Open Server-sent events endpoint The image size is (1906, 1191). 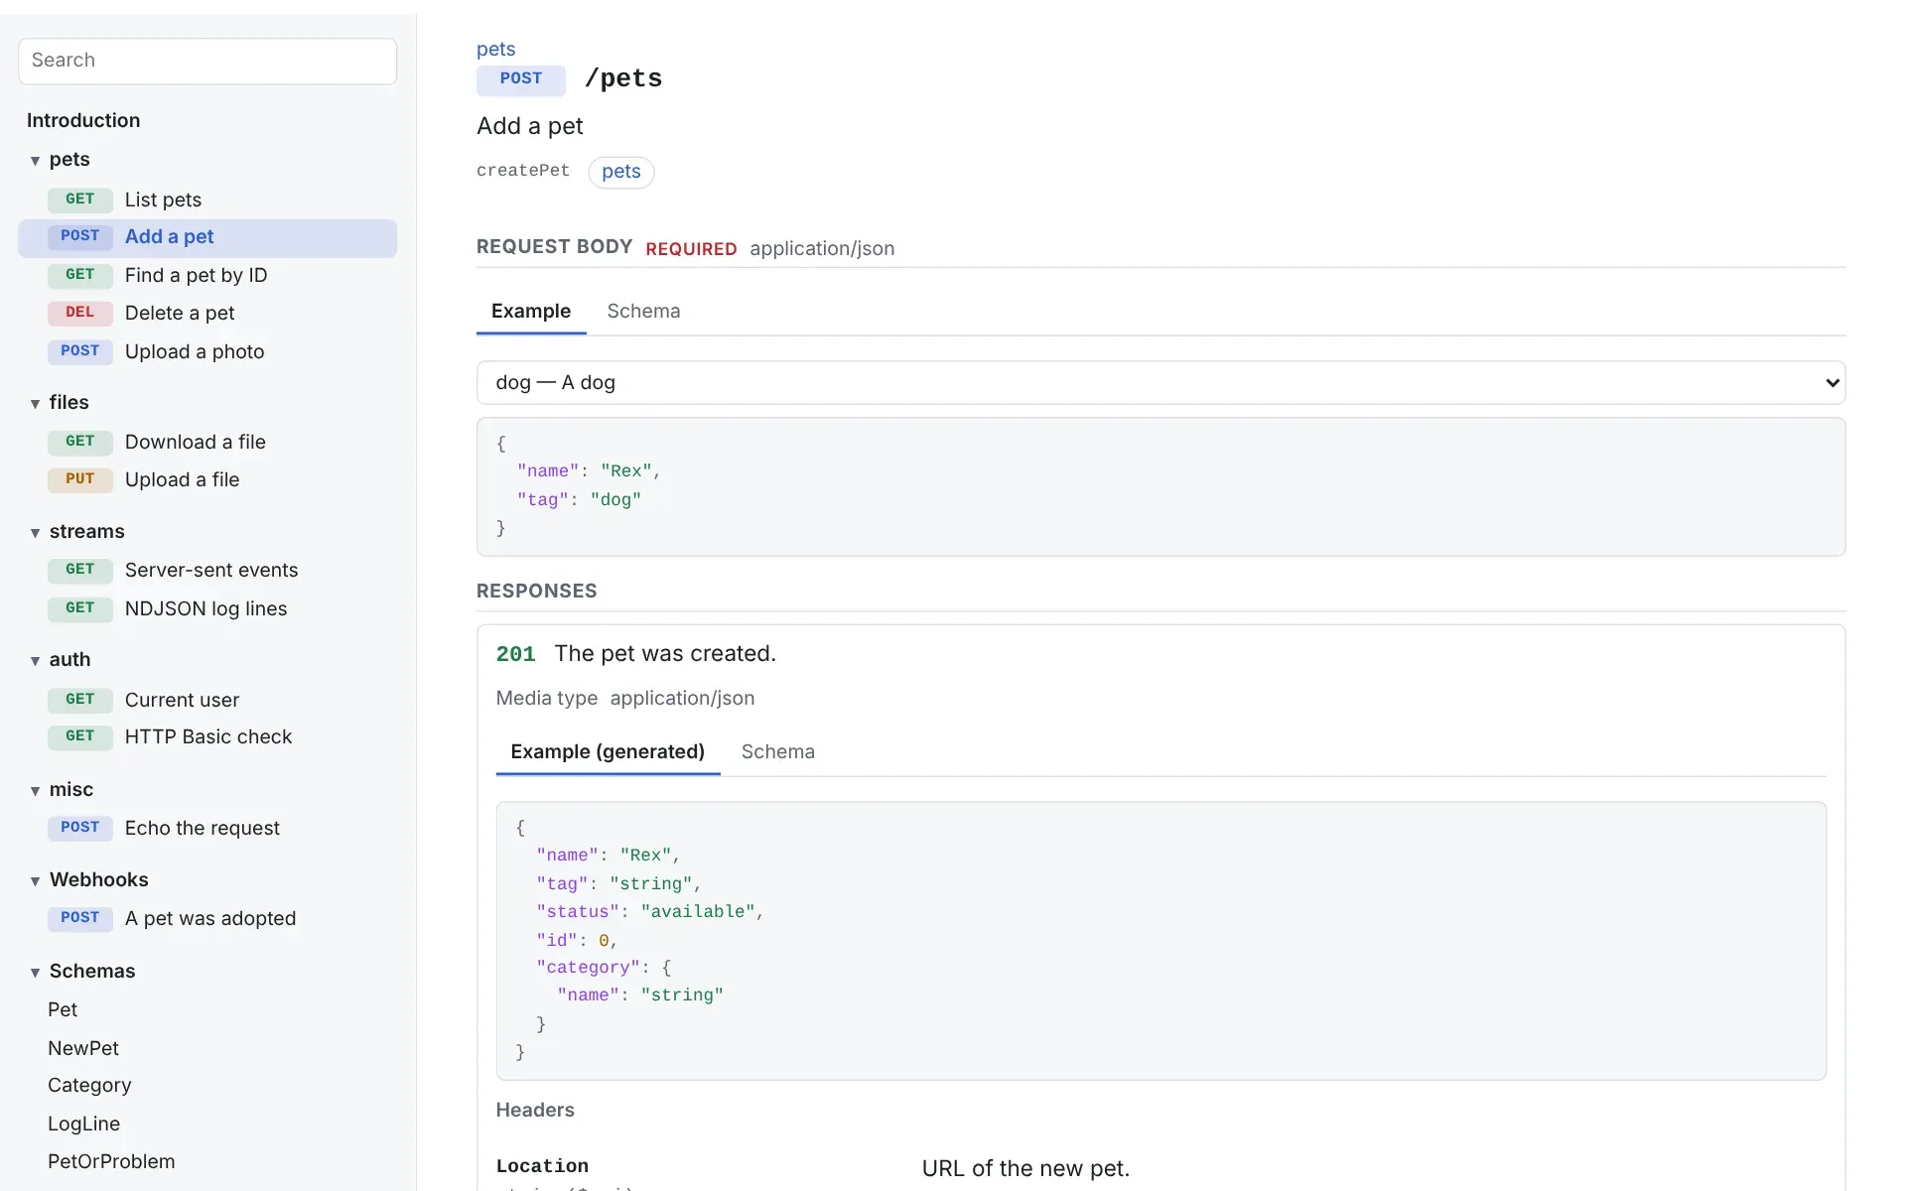207,570
